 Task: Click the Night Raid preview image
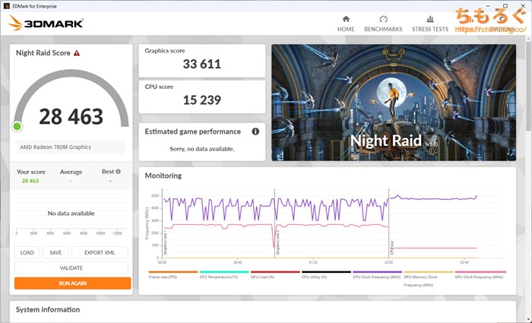[x=394, y=103]
